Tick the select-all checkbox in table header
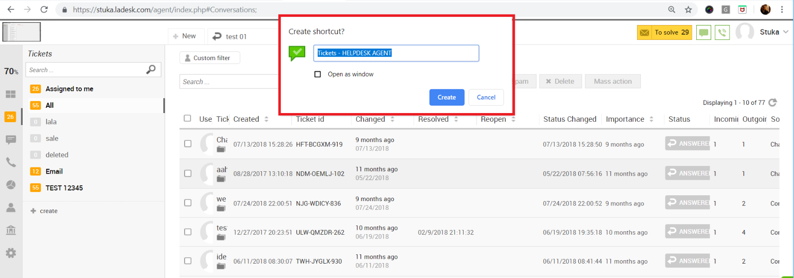Screen dimensions: 794x278 click(x=188, y=118)
